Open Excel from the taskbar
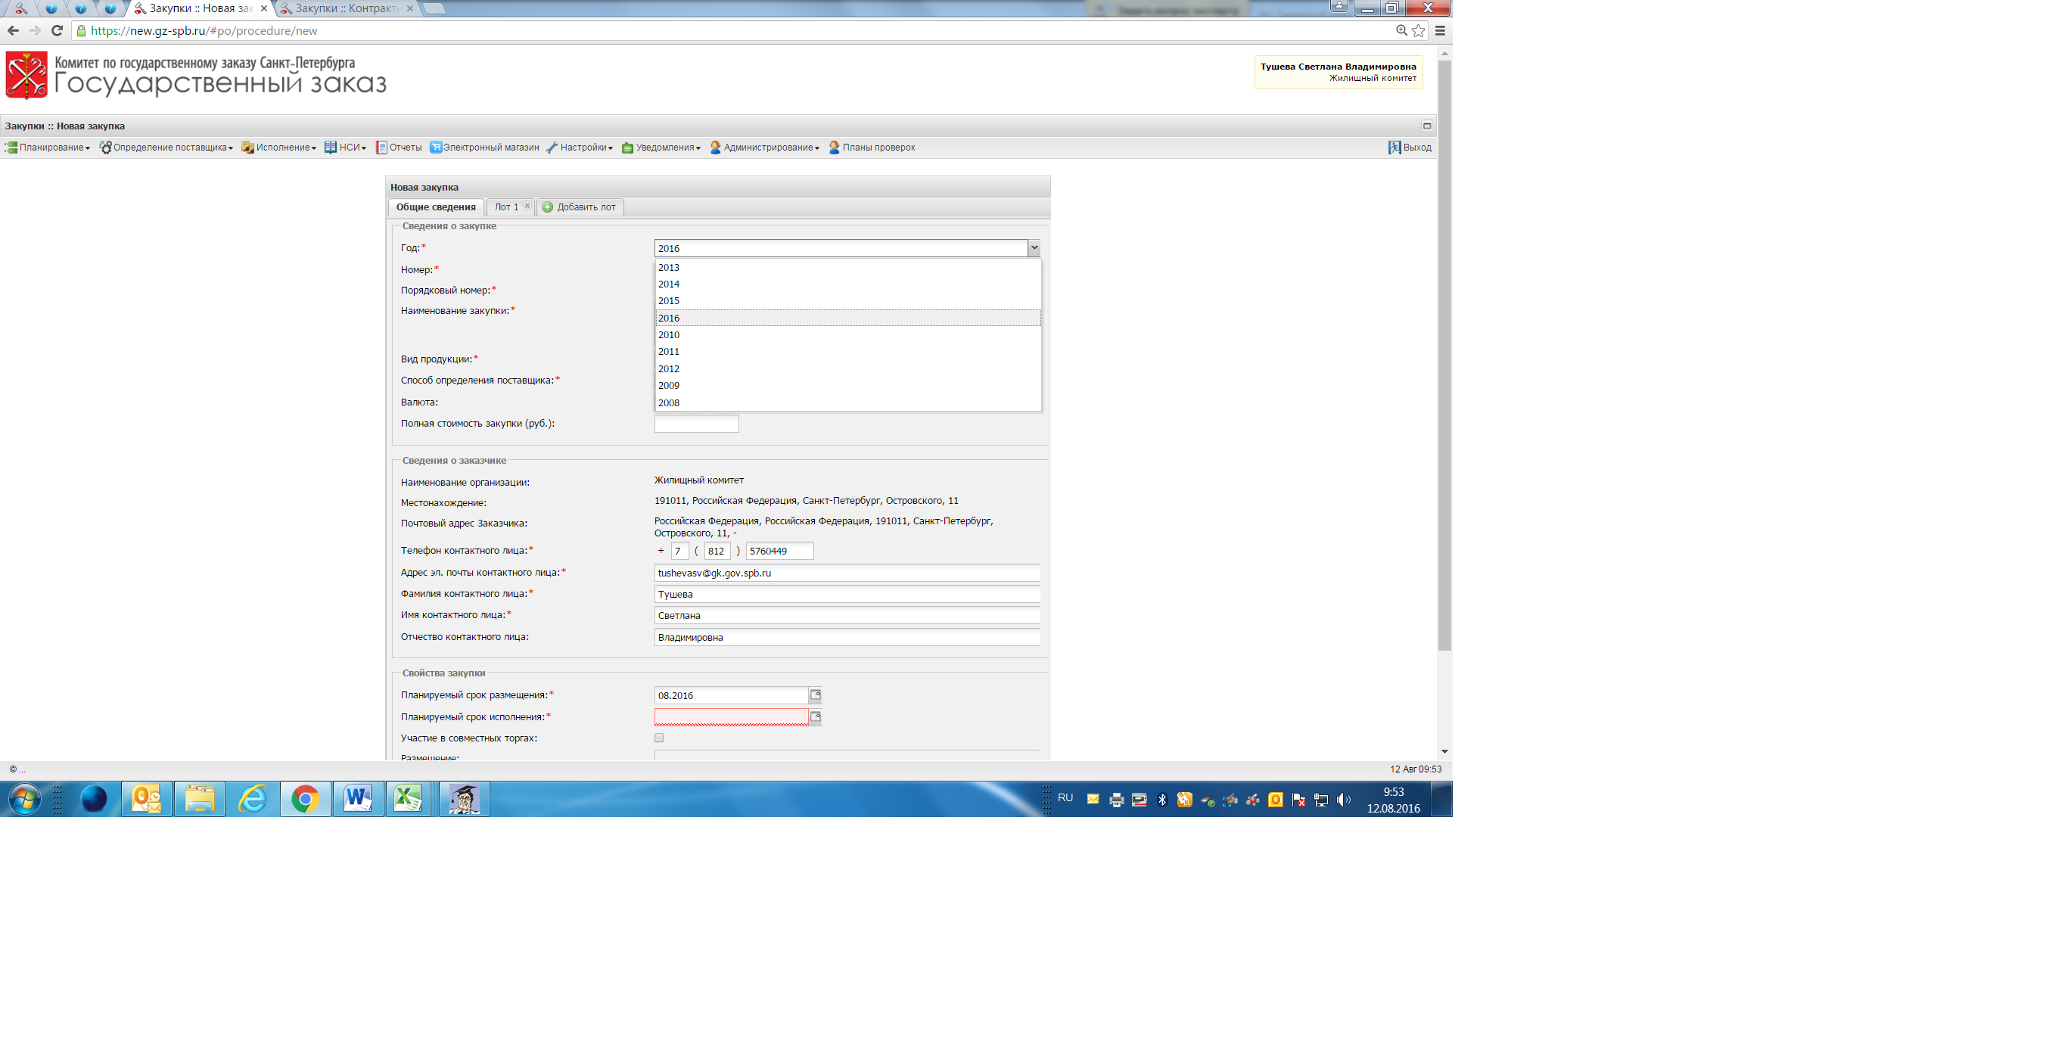 408,799
